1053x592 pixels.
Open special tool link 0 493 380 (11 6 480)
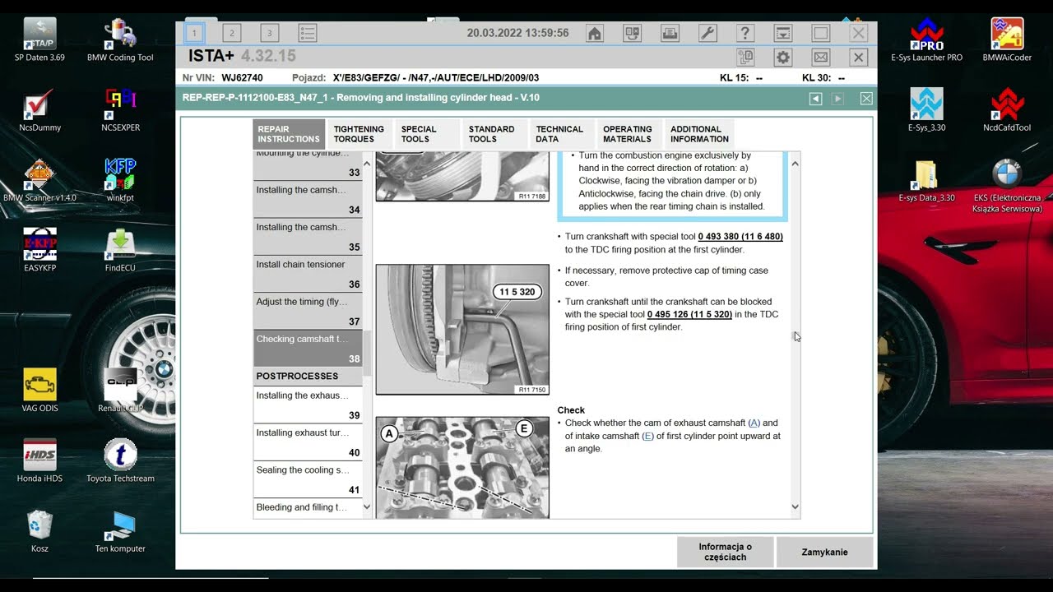[x=740, y=237]
